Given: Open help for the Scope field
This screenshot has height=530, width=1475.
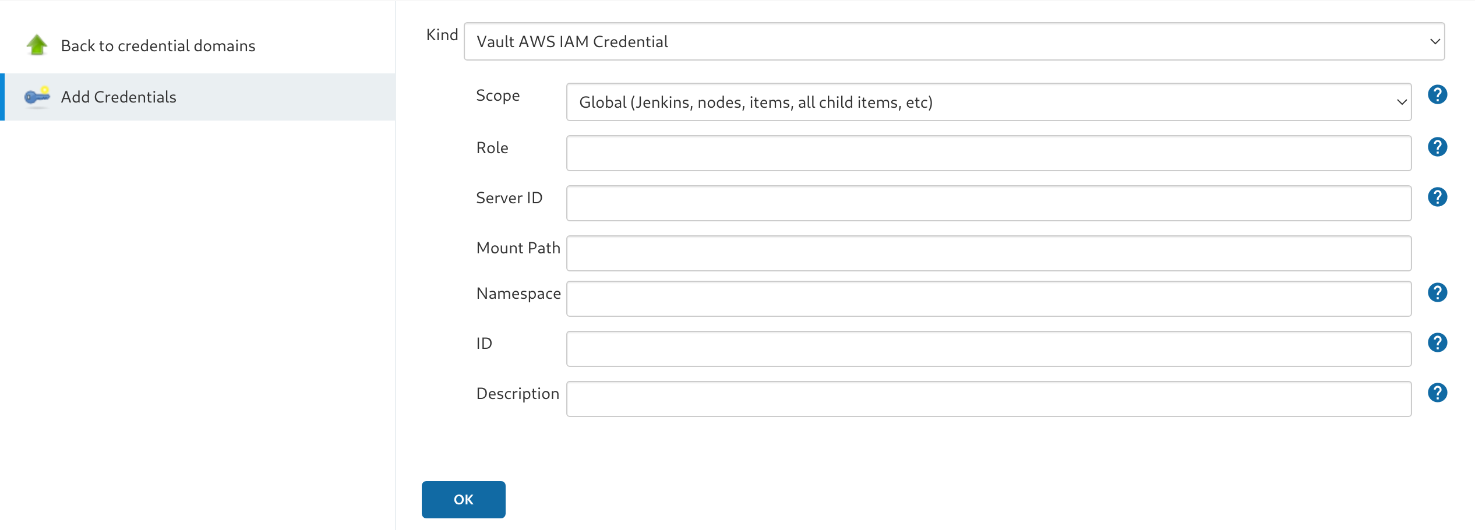Looking at the screenshot, I should pyautogui.click(x=1437, y=94).
